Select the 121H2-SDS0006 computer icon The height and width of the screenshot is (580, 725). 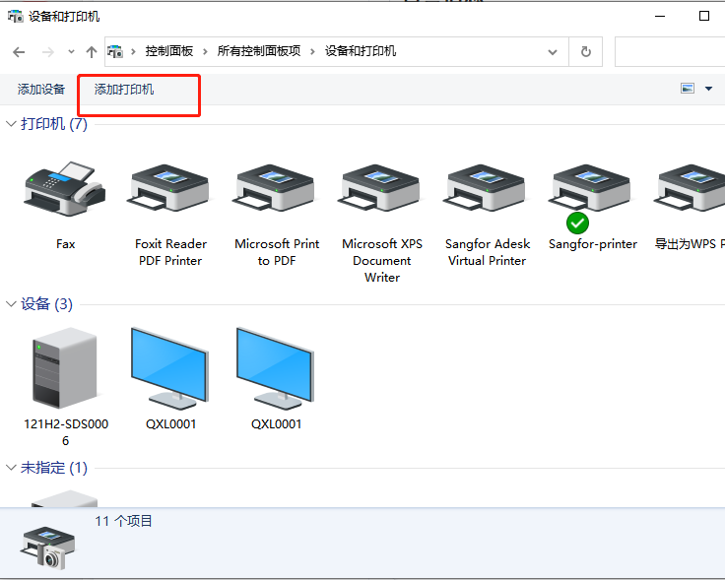(65, 368)
